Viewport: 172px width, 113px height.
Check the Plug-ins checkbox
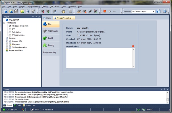(x=7, y=44)
